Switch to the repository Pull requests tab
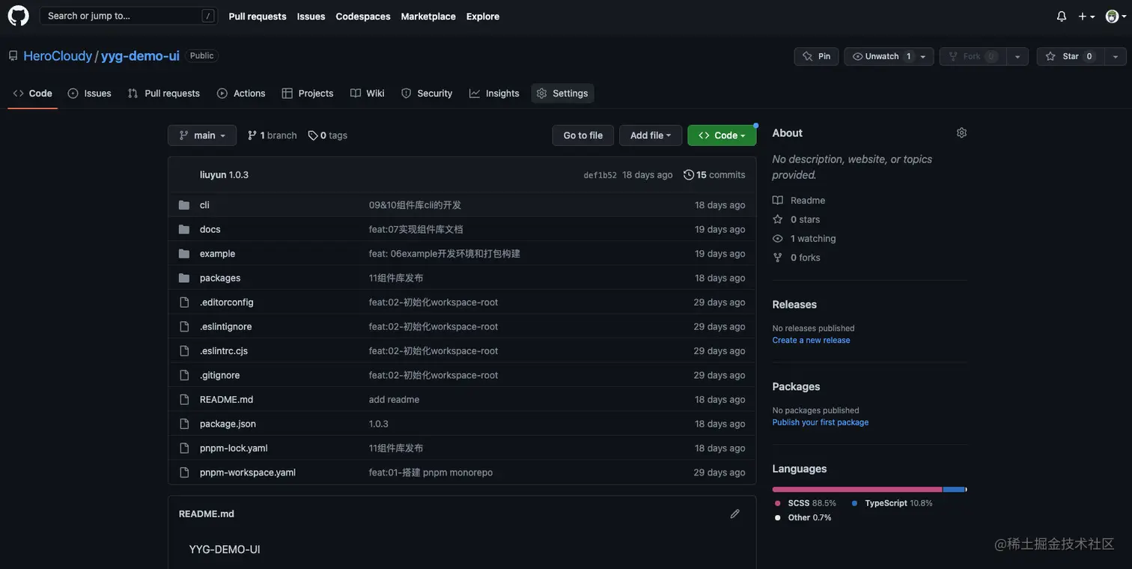This screenshot has height=569, width=1132. (163, 94)
